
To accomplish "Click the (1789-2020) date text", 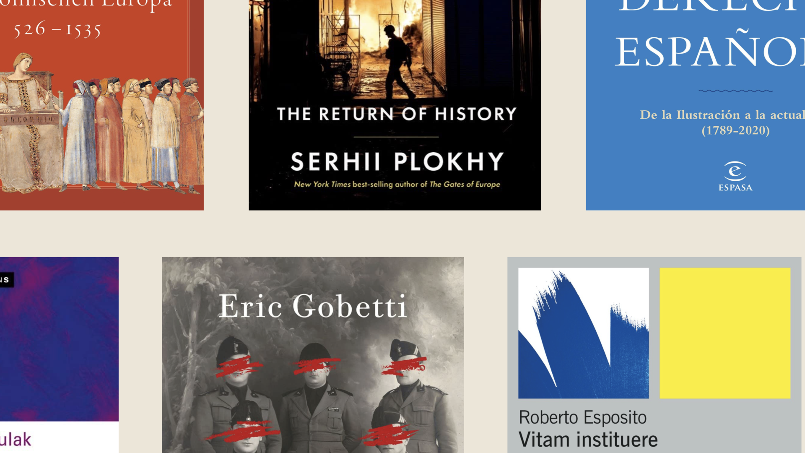I will click(736, 130).
